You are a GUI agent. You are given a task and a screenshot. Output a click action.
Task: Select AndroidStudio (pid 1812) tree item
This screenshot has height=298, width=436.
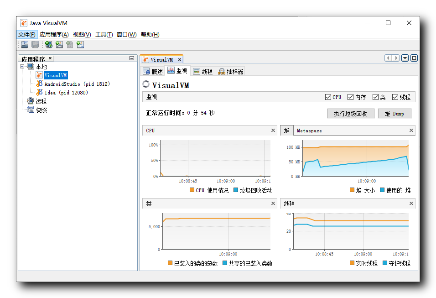click(x=77, y=84)
